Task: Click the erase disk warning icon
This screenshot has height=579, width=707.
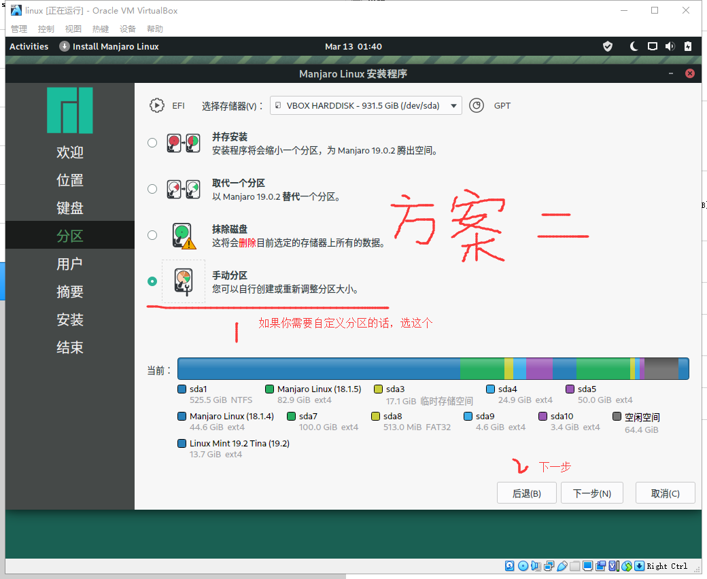Action: click(x=184, y=235)
